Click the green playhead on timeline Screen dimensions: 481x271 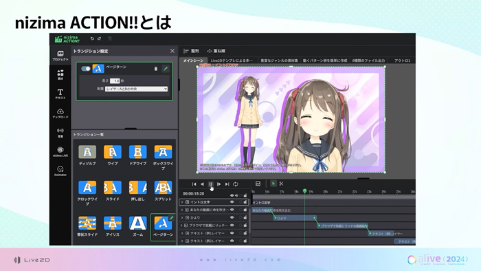tap(304, 191)
